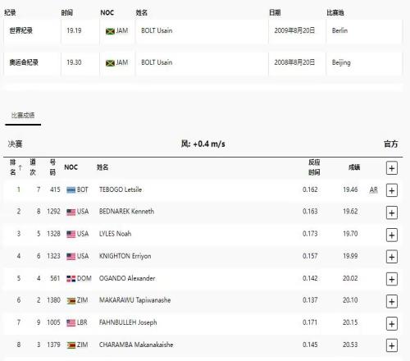
Task: Open athlete TEBOGO Letsile's name link
Action: click(x=121, y=190)
